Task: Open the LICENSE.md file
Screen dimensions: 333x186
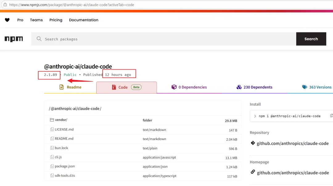Action: point(64,129)
